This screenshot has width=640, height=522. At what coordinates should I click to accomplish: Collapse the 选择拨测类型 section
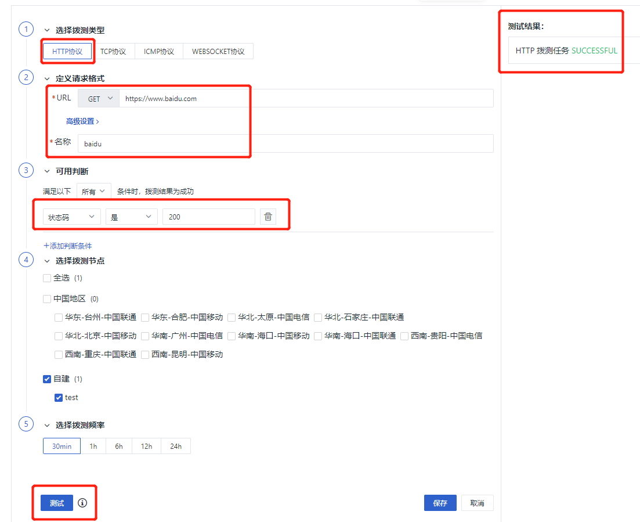tap(47, 30)
